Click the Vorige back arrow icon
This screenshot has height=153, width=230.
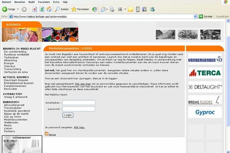[x=4, y=9]
